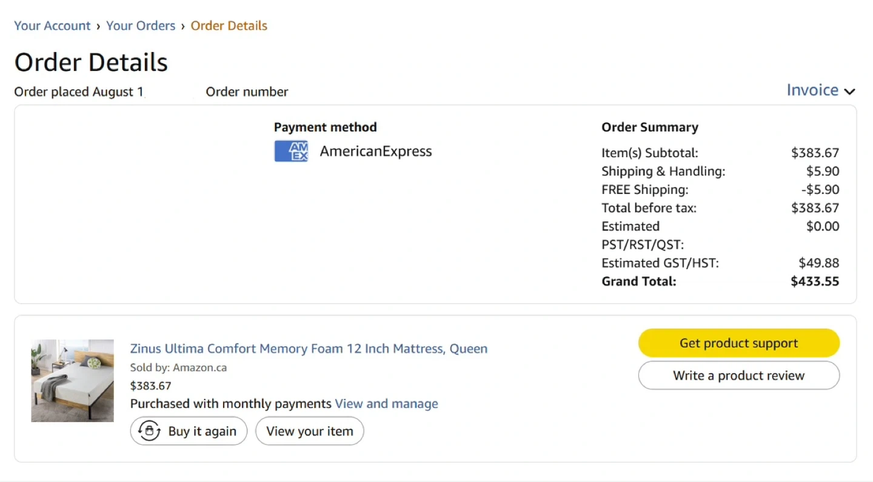
Task: Click the Sold by Amazon.ca text
Action: 178,367
